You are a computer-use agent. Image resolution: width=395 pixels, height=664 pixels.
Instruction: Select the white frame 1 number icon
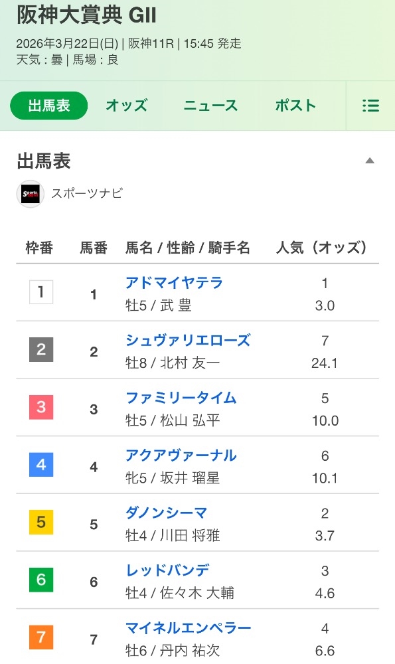[x=39, y=293]
